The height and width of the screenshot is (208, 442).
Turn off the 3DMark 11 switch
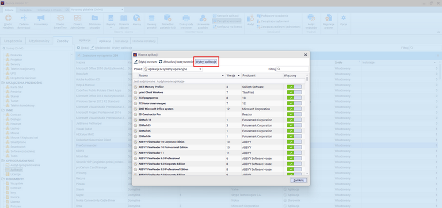[294, 120]
